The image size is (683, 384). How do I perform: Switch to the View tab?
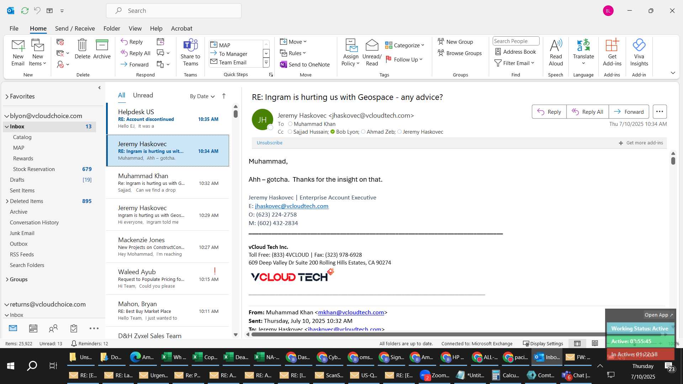point(135,28)
